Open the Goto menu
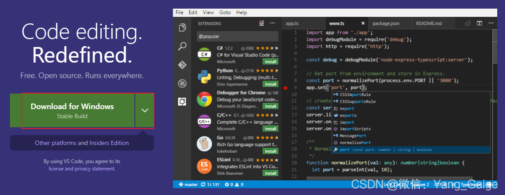Screen dimensions: 505x195 225,13
